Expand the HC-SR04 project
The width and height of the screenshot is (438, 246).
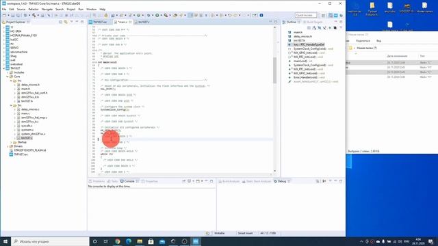[4, 31]
